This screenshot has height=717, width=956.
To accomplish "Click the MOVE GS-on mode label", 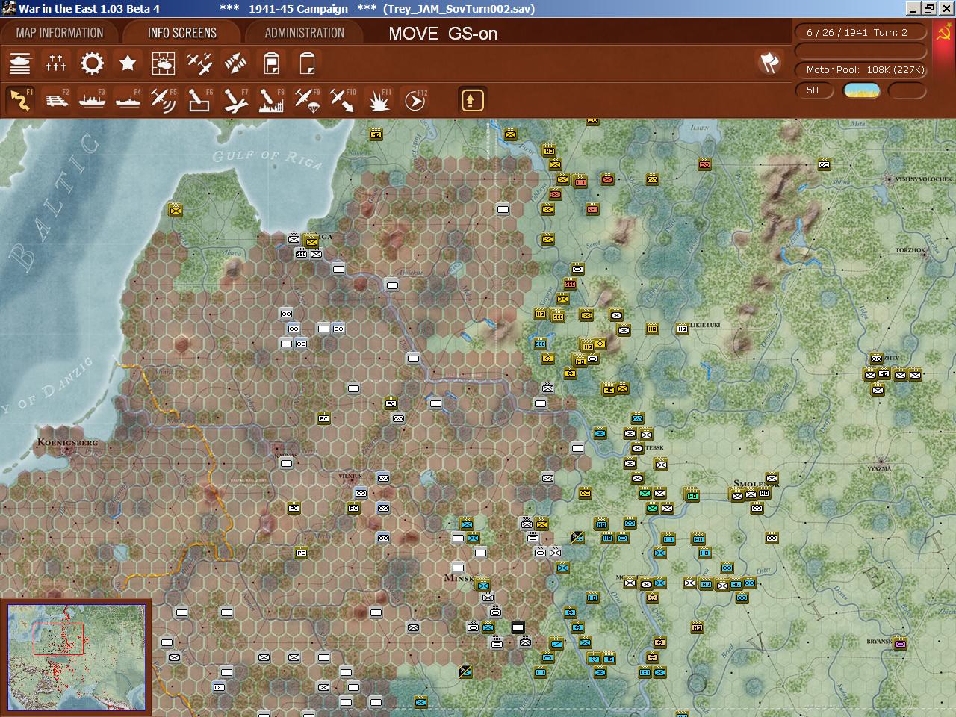I will tap(443, 34).
